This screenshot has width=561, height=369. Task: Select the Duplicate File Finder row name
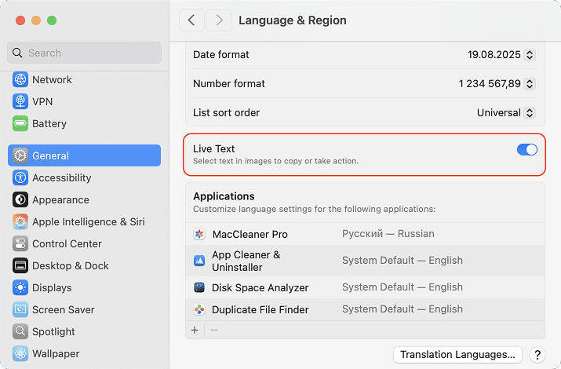[x=260, y=310]
